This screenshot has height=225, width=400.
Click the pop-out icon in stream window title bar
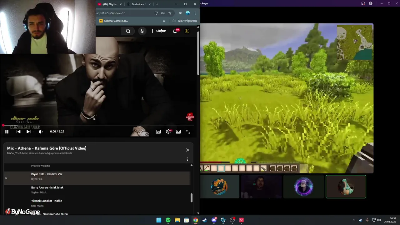pos(363,3)
